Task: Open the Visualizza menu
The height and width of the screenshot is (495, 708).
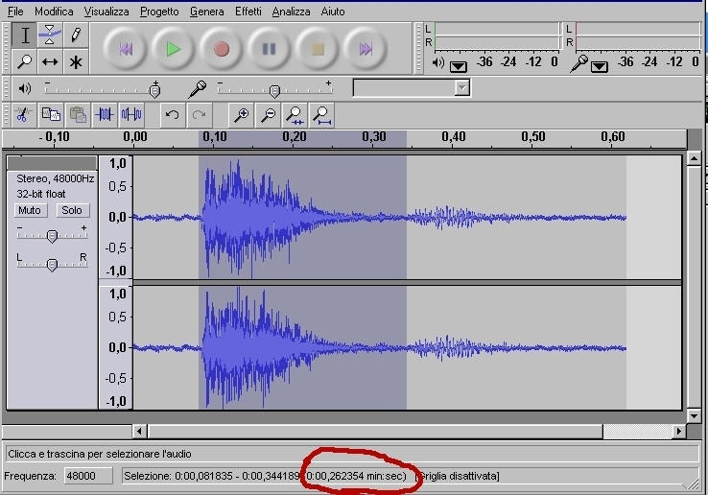Action: (x=106, y=12)
